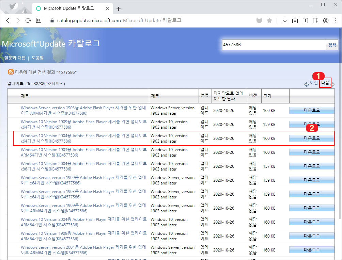Sort by 마지막으로 업데이트한 날짜 column header

click(x=228, y=96)
